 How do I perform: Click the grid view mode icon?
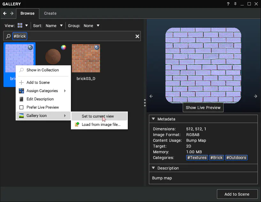pyautogui.click(x=20, y=25)
